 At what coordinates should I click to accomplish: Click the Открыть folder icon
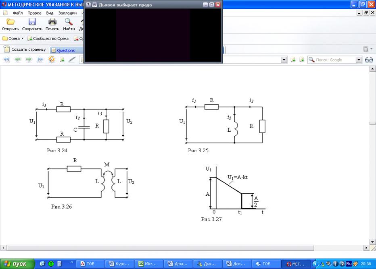click(10, 22)
